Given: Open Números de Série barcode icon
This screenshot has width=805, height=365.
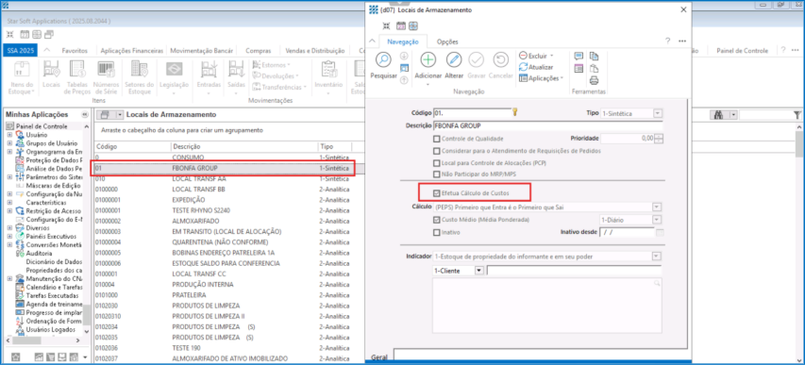Looking at the screenshot, I should pos(107,77).
